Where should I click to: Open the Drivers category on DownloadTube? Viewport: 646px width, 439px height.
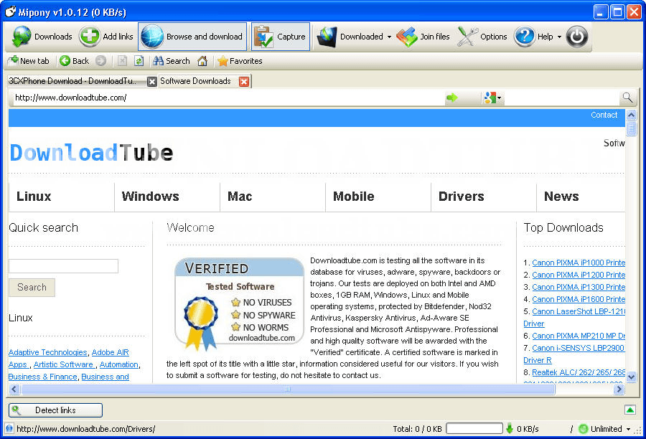click(x=461, y=197)
